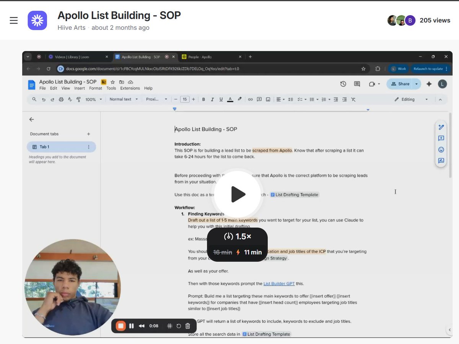The width and height of the screenshot is (459, 344).
Task: Open the Insert menu in Docs
Action: point(80,88)
